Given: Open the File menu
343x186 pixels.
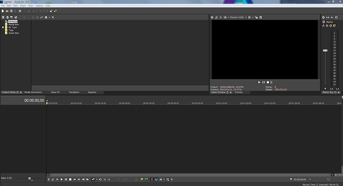Looking at the screenshot, I should (x=3, y=6).
